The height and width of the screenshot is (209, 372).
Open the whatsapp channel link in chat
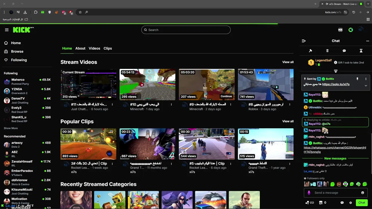(335, 150)
